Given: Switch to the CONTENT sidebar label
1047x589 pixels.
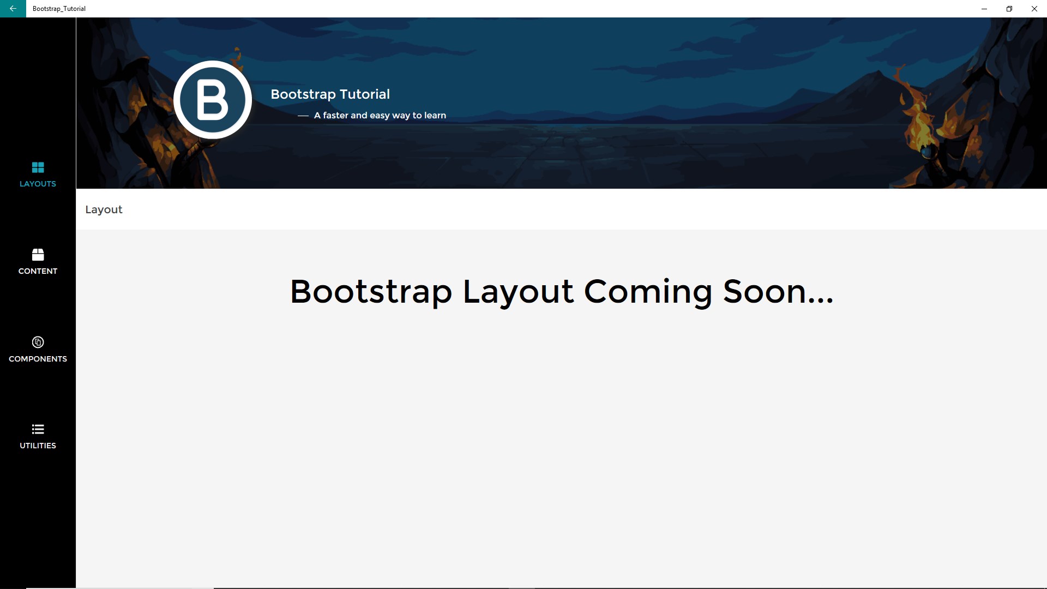Looking at the screenshot, I should (x=38, y=271).
